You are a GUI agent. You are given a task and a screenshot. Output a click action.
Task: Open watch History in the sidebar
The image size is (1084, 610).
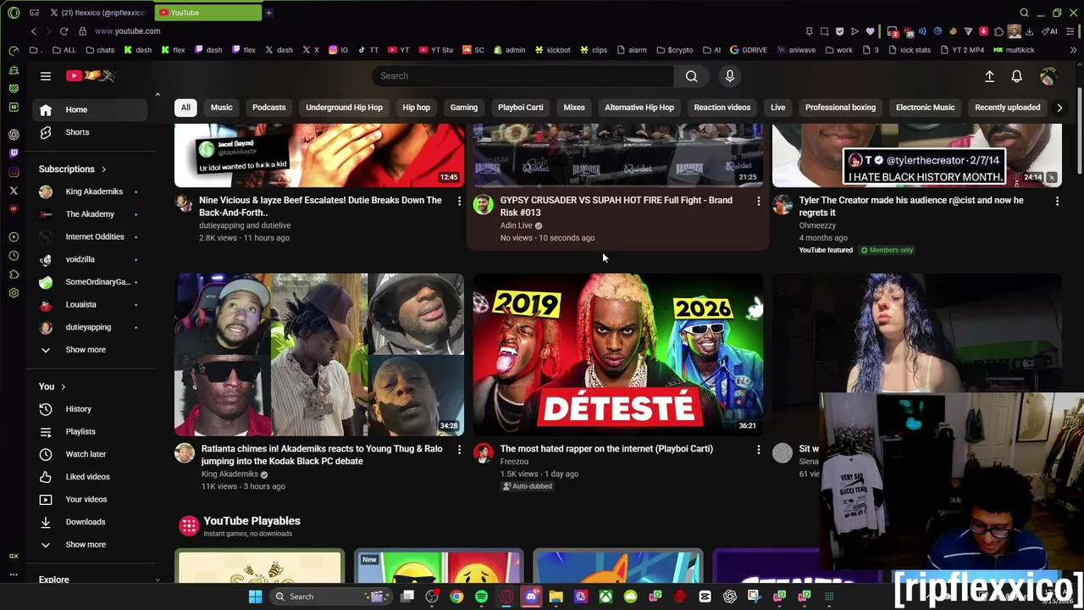(89, 409)
